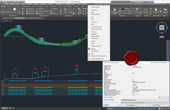170x110 pixels.
Task: Activate the Rotate (Повернуть) command
Action: coord(40,9)
